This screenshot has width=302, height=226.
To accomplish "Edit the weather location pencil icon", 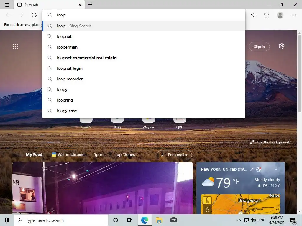I will tap(252, 169).
